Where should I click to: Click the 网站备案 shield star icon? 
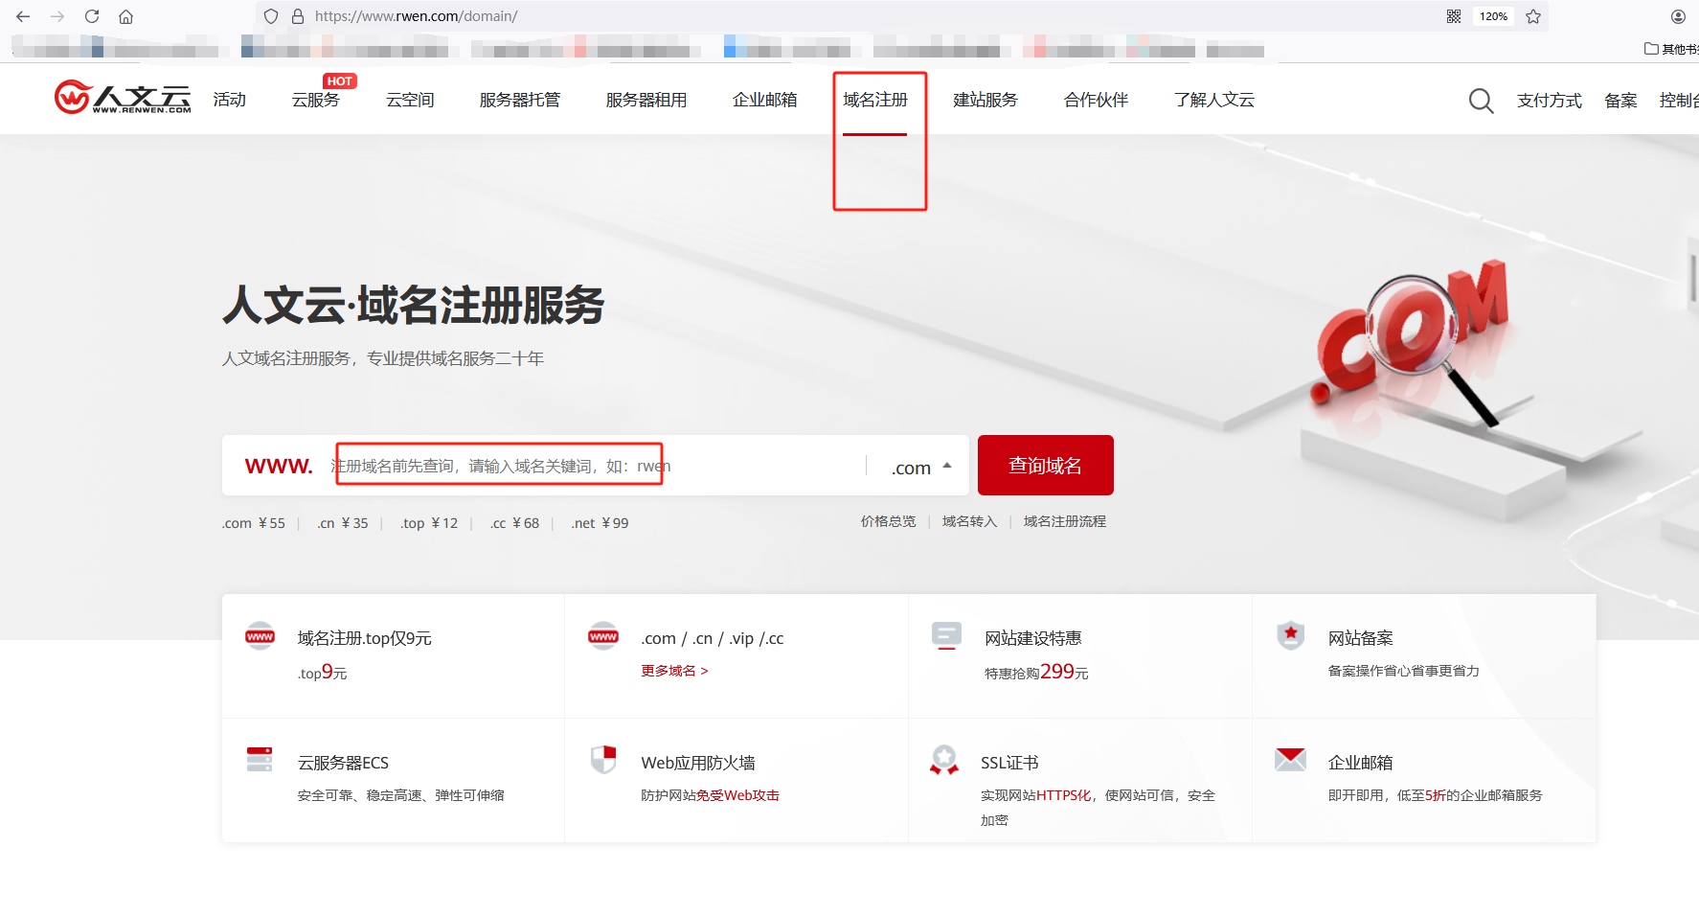(1291, 636)
